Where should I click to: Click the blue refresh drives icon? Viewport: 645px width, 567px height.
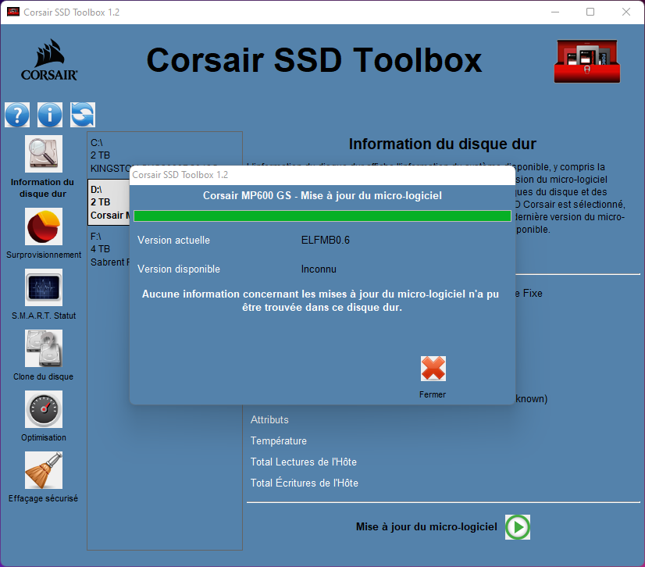[83, 114]
